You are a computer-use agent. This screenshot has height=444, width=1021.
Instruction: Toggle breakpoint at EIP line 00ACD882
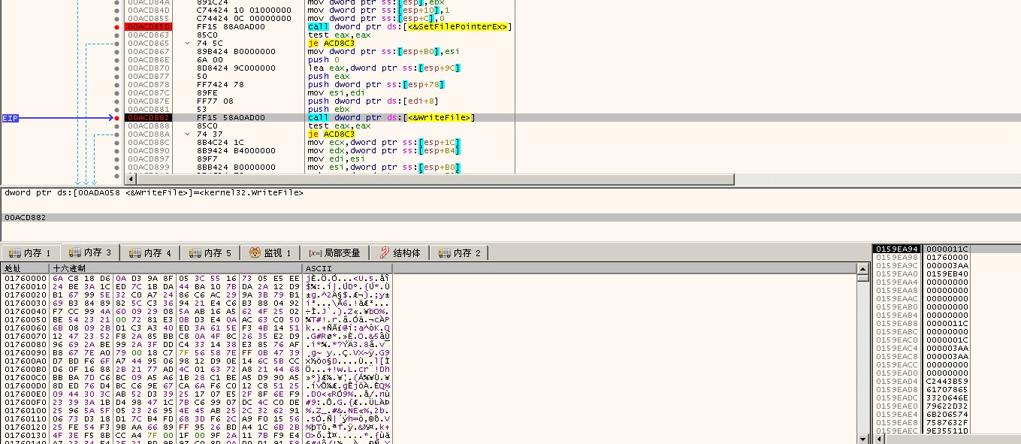click(x=116, y=118)
